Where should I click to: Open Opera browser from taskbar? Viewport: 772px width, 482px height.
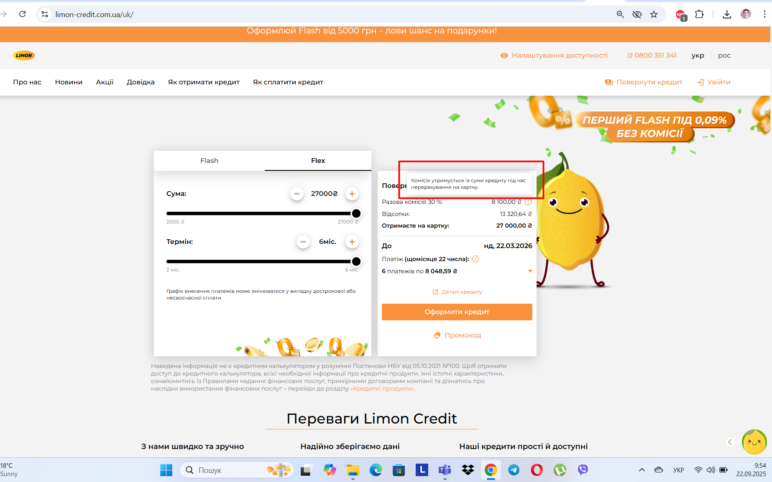[x=537, y=470]
